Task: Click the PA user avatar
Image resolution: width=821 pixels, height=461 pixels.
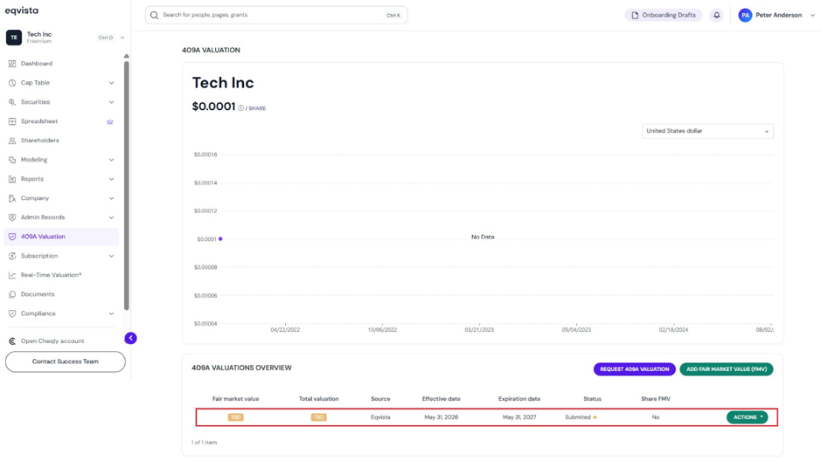Action: coord(745,15)
